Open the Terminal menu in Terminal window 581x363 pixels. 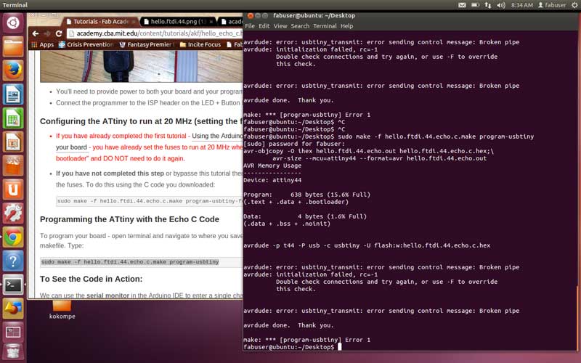click(x=325, y=26)
